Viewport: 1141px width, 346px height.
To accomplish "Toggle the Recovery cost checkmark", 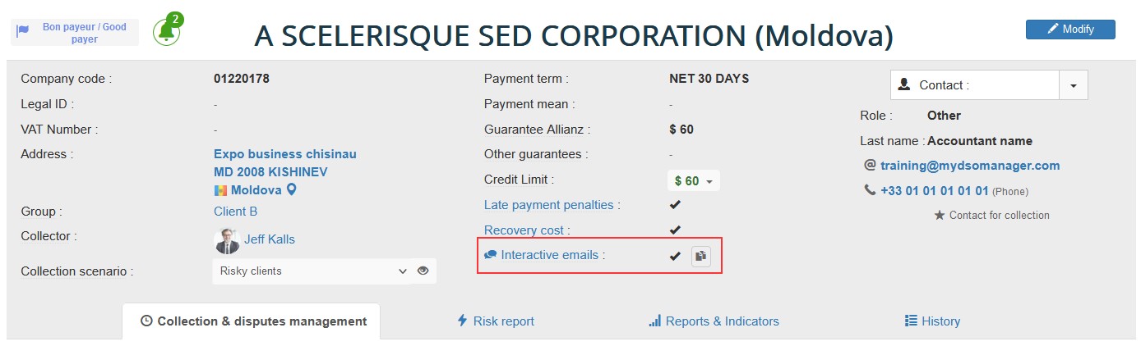I will tap(675, 230).
